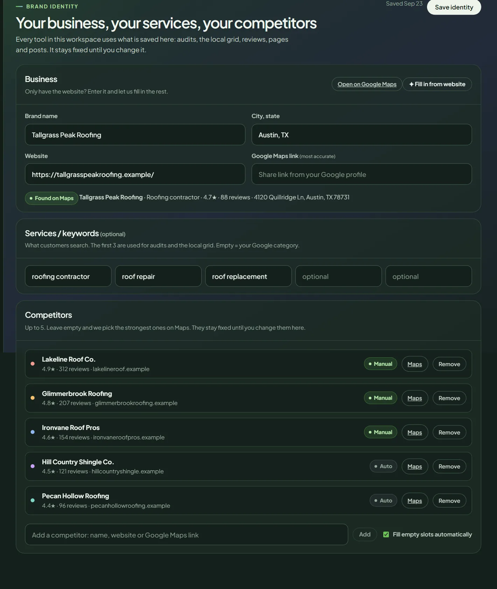This screenshot has height=589, width=497.
Task: Click the fifth optional keyword field
Action: coord(429,276)
